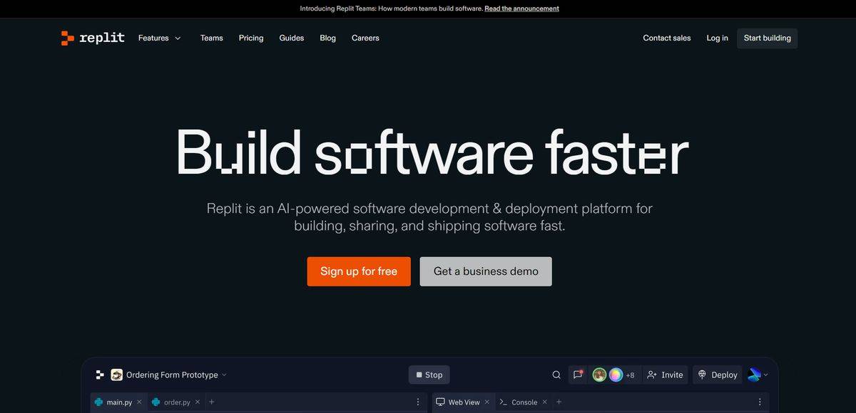Go to the Pricing page

click(x=251, y=38)
